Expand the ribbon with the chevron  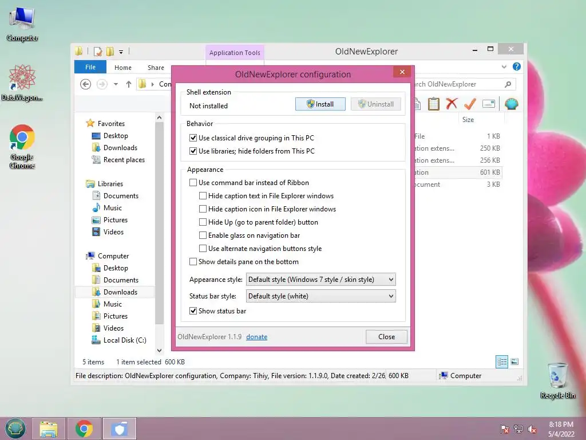pos(504,66)
